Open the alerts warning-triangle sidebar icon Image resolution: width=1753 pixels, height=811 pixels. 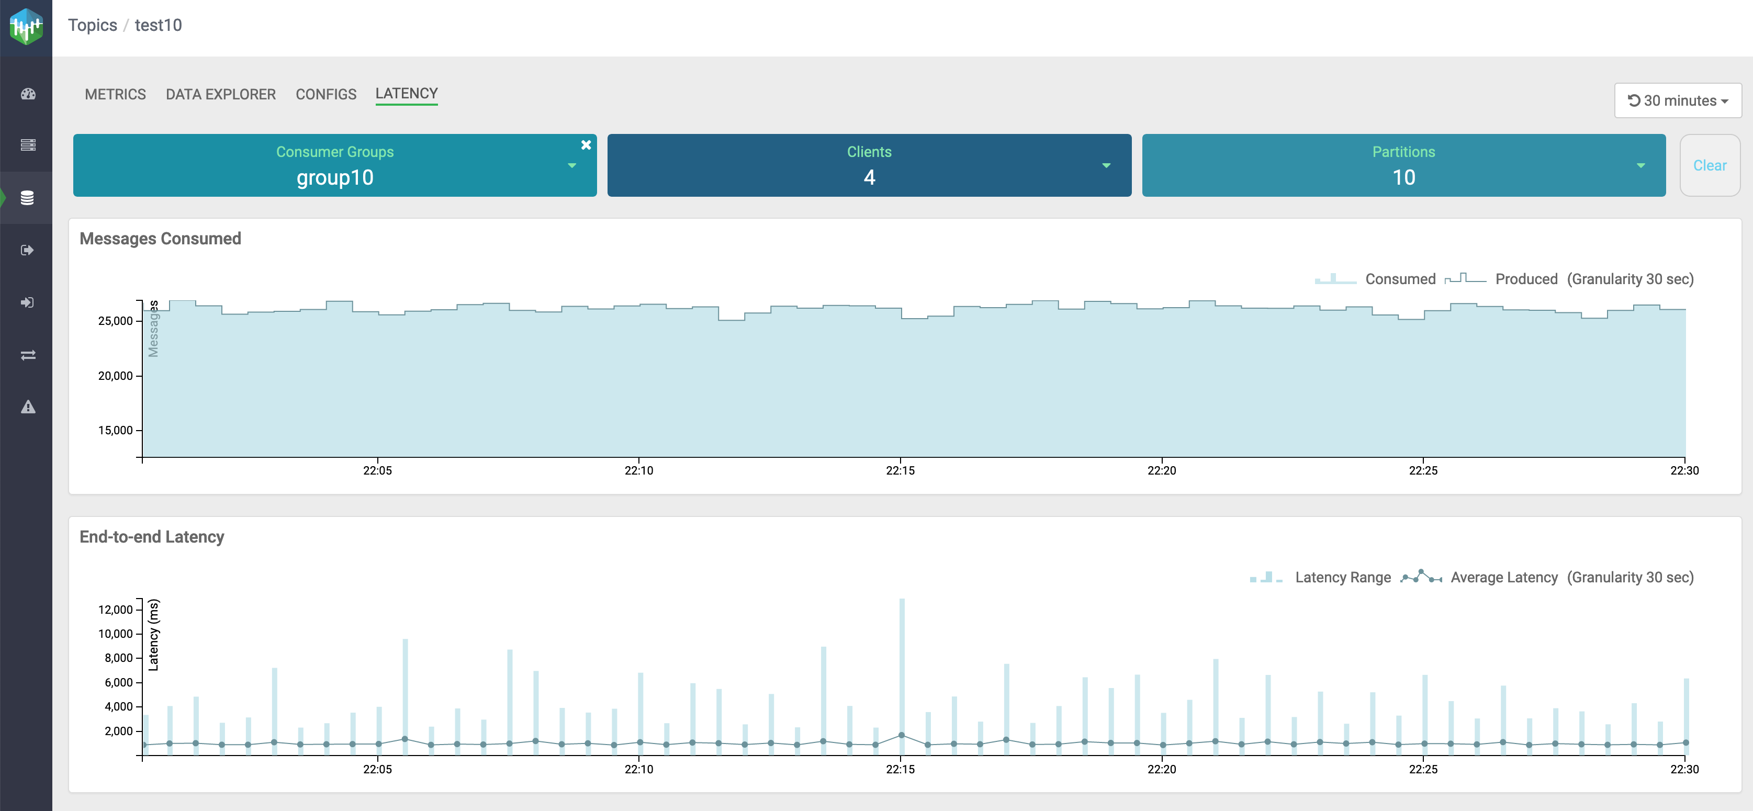[28, 407]
